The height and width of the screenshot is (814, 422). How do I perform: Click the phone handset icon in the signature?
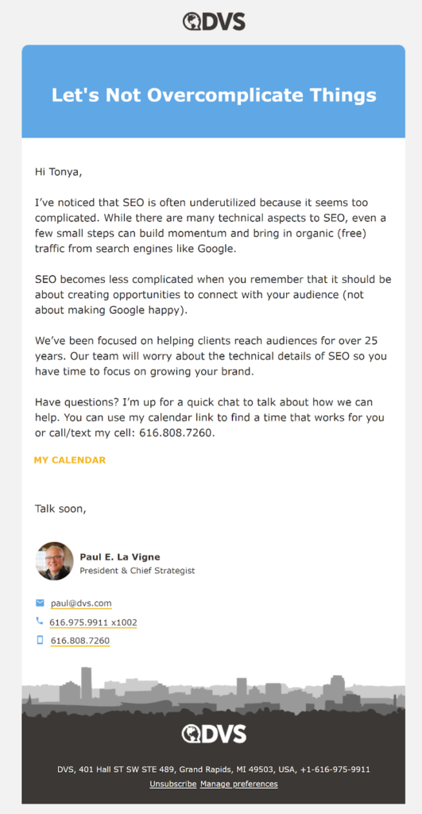point(40,620)
